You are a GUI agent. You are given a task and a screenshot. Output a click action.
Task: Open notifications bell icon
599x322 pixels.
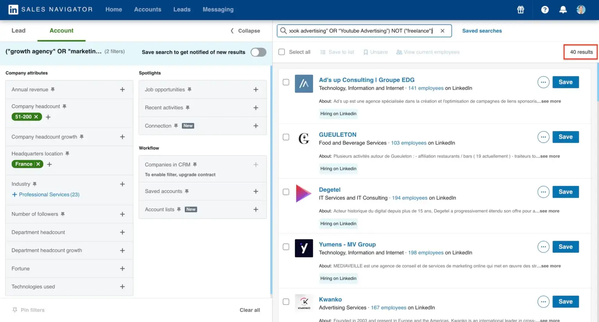point(563,10)
